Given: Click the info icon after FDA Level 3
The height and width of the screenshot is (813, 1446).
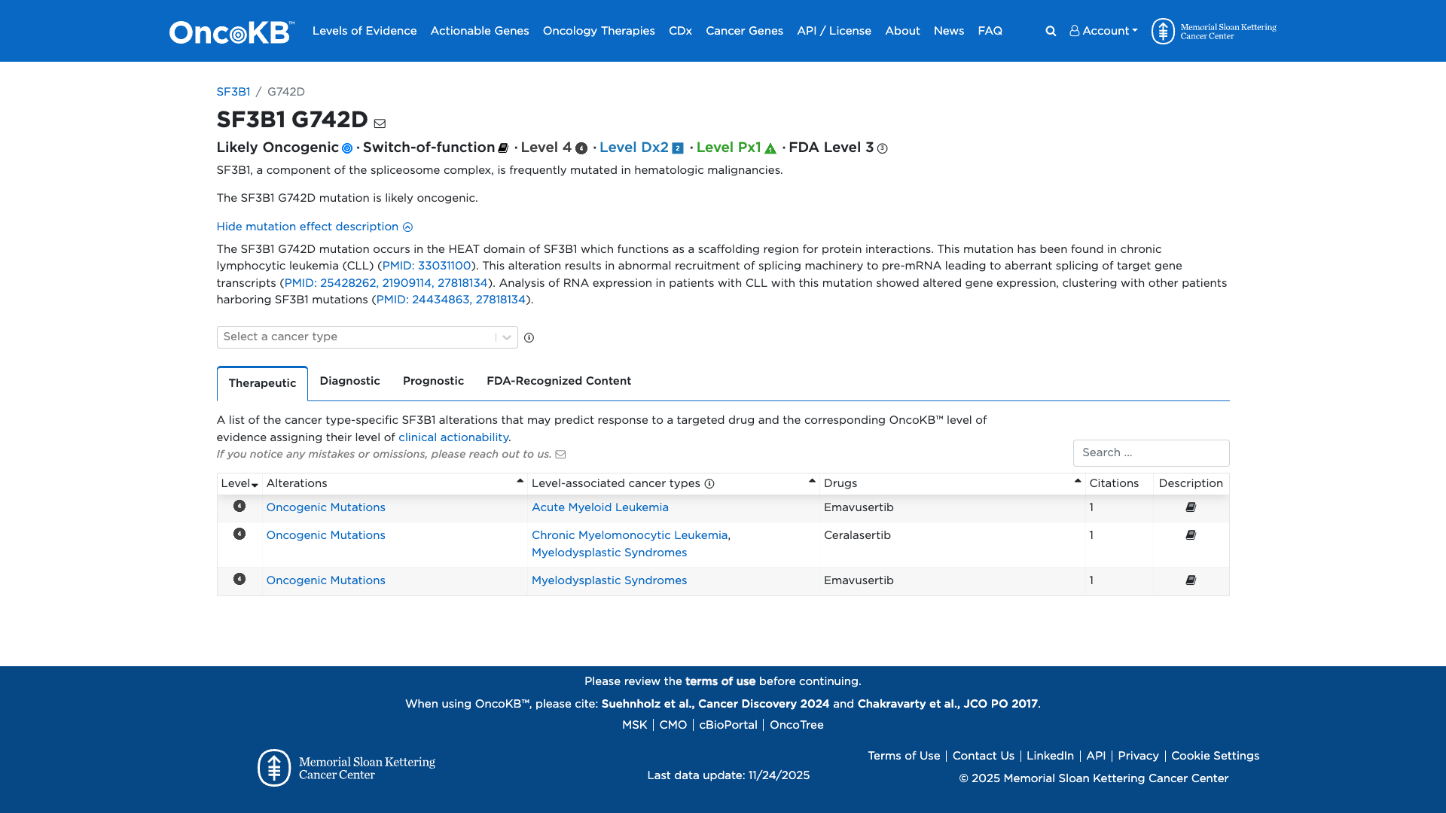Looking at the screenshot, I should pyautogui.click(x=882, y=148).
